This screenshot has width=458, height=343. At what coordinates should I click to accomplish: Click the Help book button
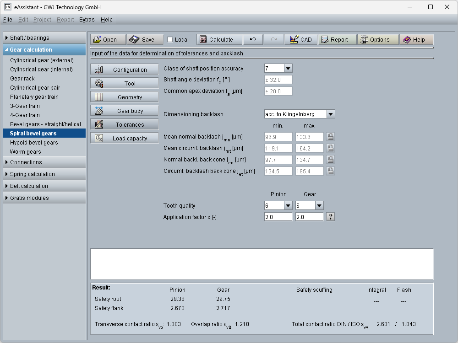(x=416, y=40)
